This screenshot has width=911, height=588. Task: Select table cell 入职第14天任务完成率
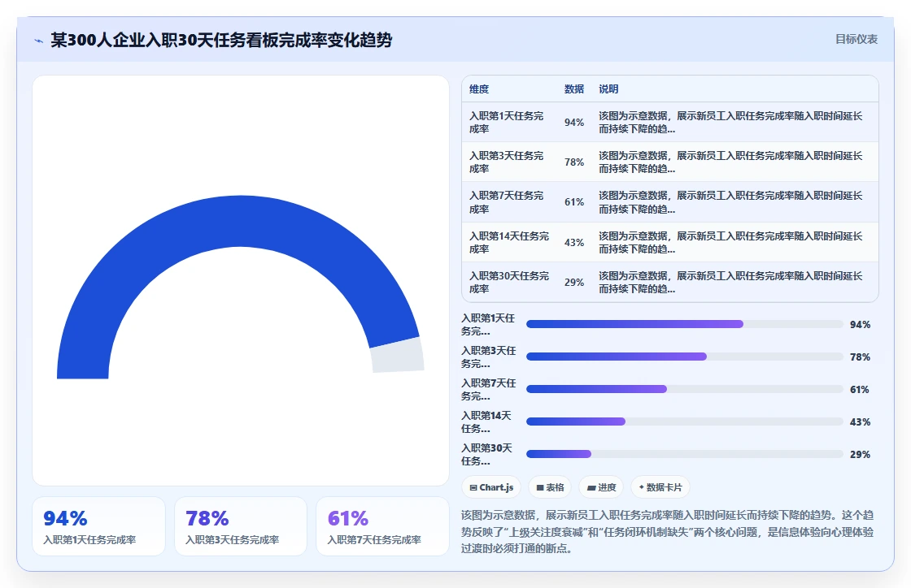point(509,242)
